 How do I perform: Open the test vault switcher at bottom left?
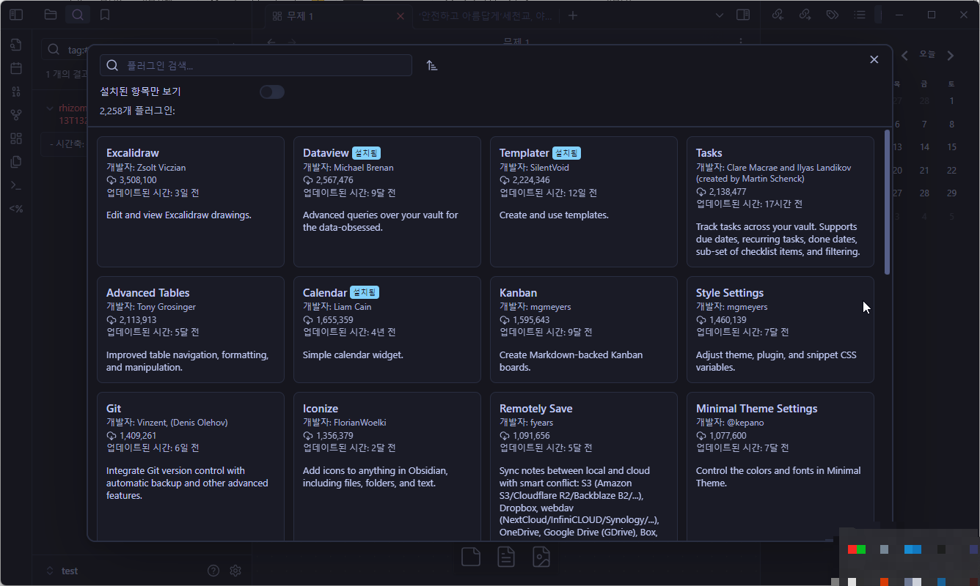[x=70, y=570]
